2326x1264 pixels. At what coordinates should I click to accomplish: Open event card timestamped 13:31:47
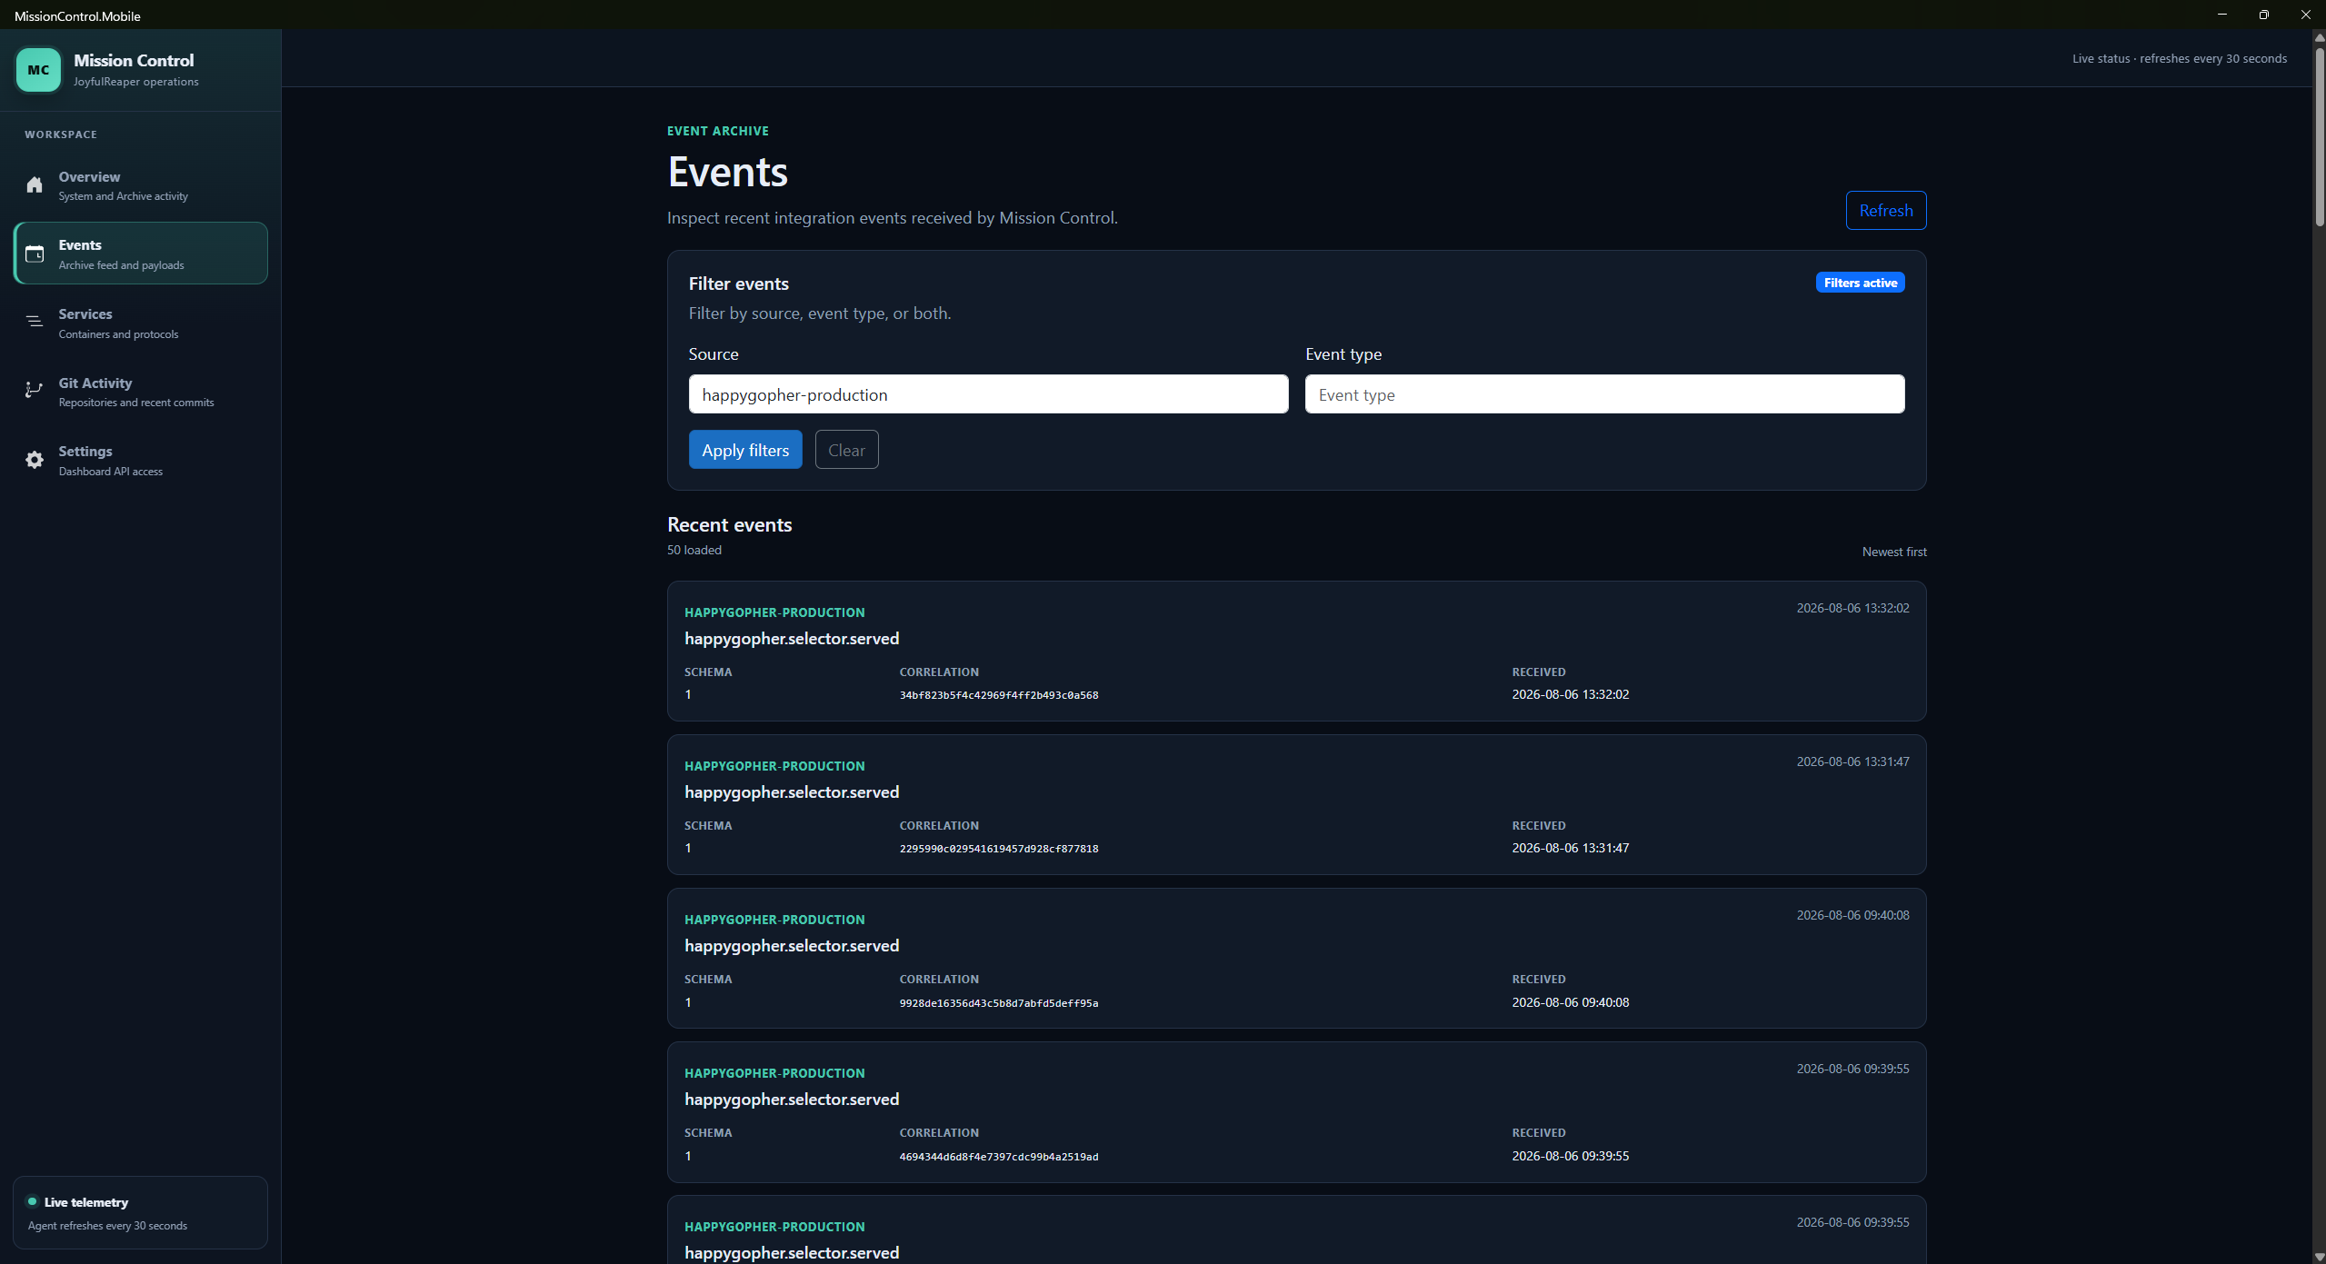point(1296,805)
